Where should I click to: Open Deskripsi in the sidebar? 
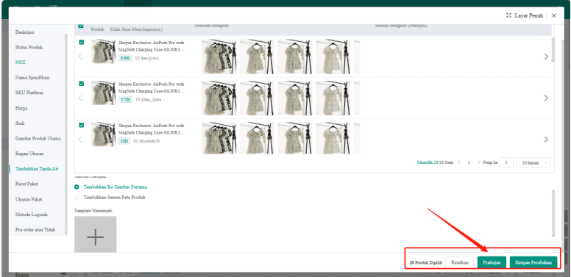(x=25, y=32)
